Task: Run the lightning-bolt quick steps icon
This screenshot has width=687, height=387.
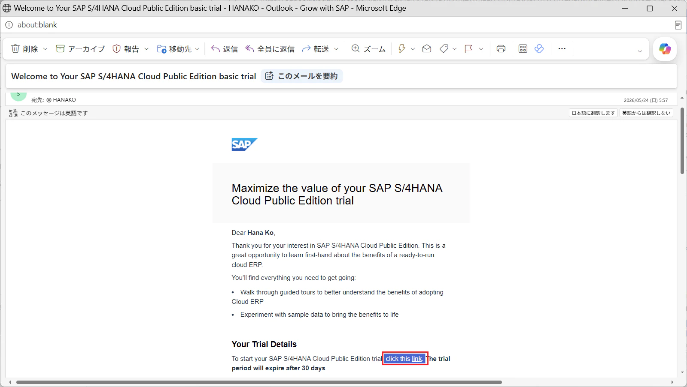Action: tap(402, 49)
